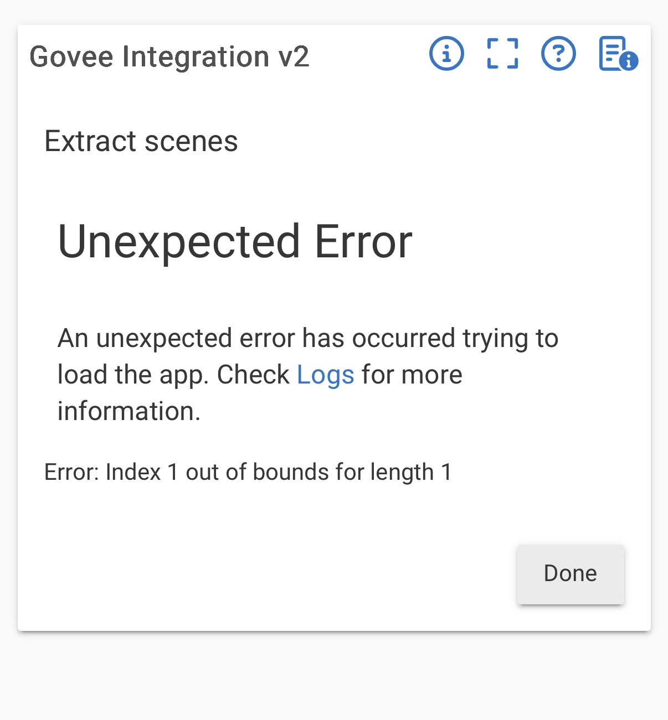668x720 pixels.
Task: View app events via the page-with-info icon
Action: coord(618,54)
